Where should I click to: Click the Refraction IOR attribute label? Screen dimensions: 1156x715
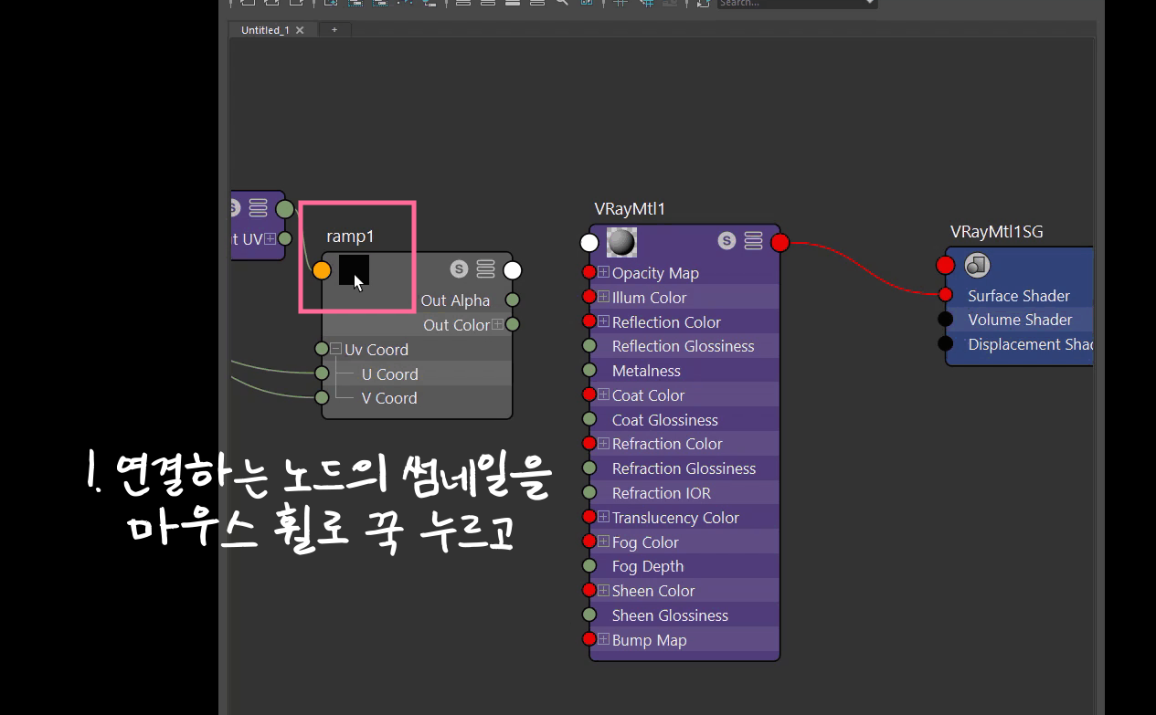click(661, 492)
